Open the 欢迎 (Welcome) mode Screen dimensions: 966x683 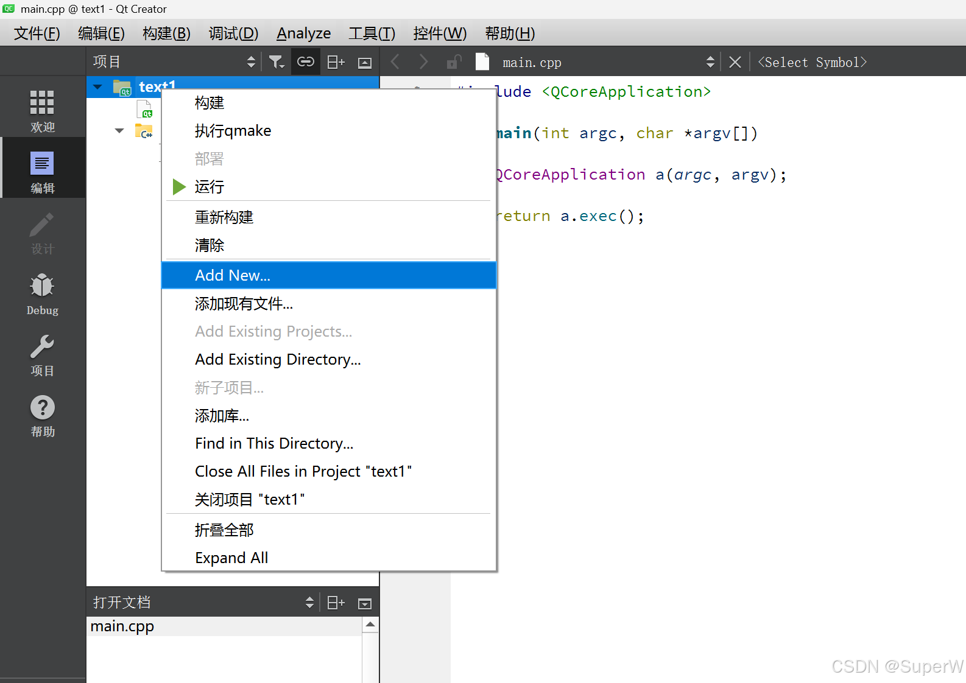coord(43,111)
